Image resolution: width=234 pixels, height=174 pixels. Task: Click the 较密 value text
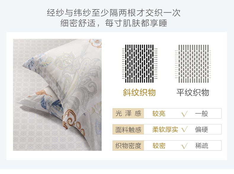[x=159, y=146]
